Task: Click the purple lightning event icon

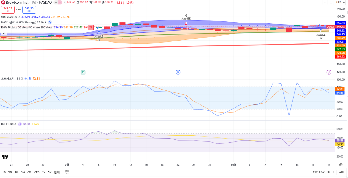Action: click(x=329, y=72)
